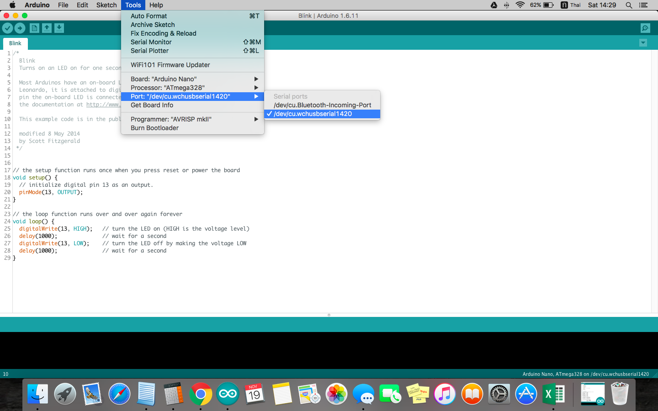The width and height of the screenshot is (658, 411).
Task: Open the Arduino application menu
Action: coord(37,5)
